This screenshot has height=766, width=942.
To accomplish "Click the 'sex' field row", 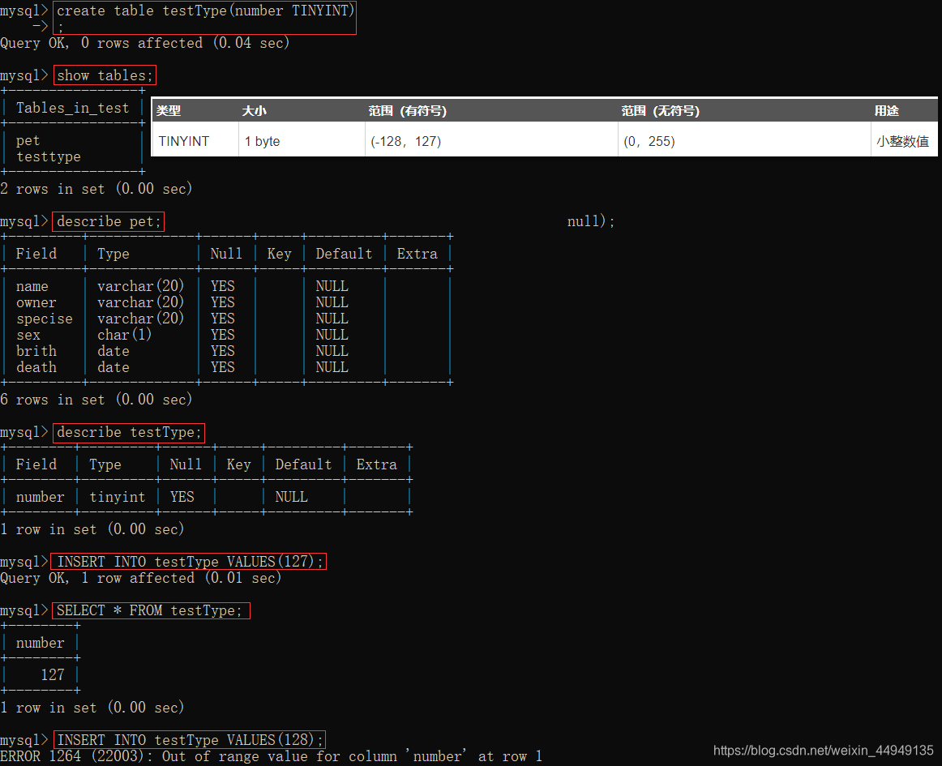I will click(x=28, y=336).
